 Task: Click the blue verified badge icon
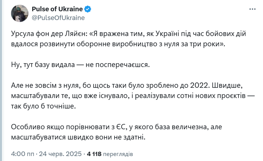point(88,9)
